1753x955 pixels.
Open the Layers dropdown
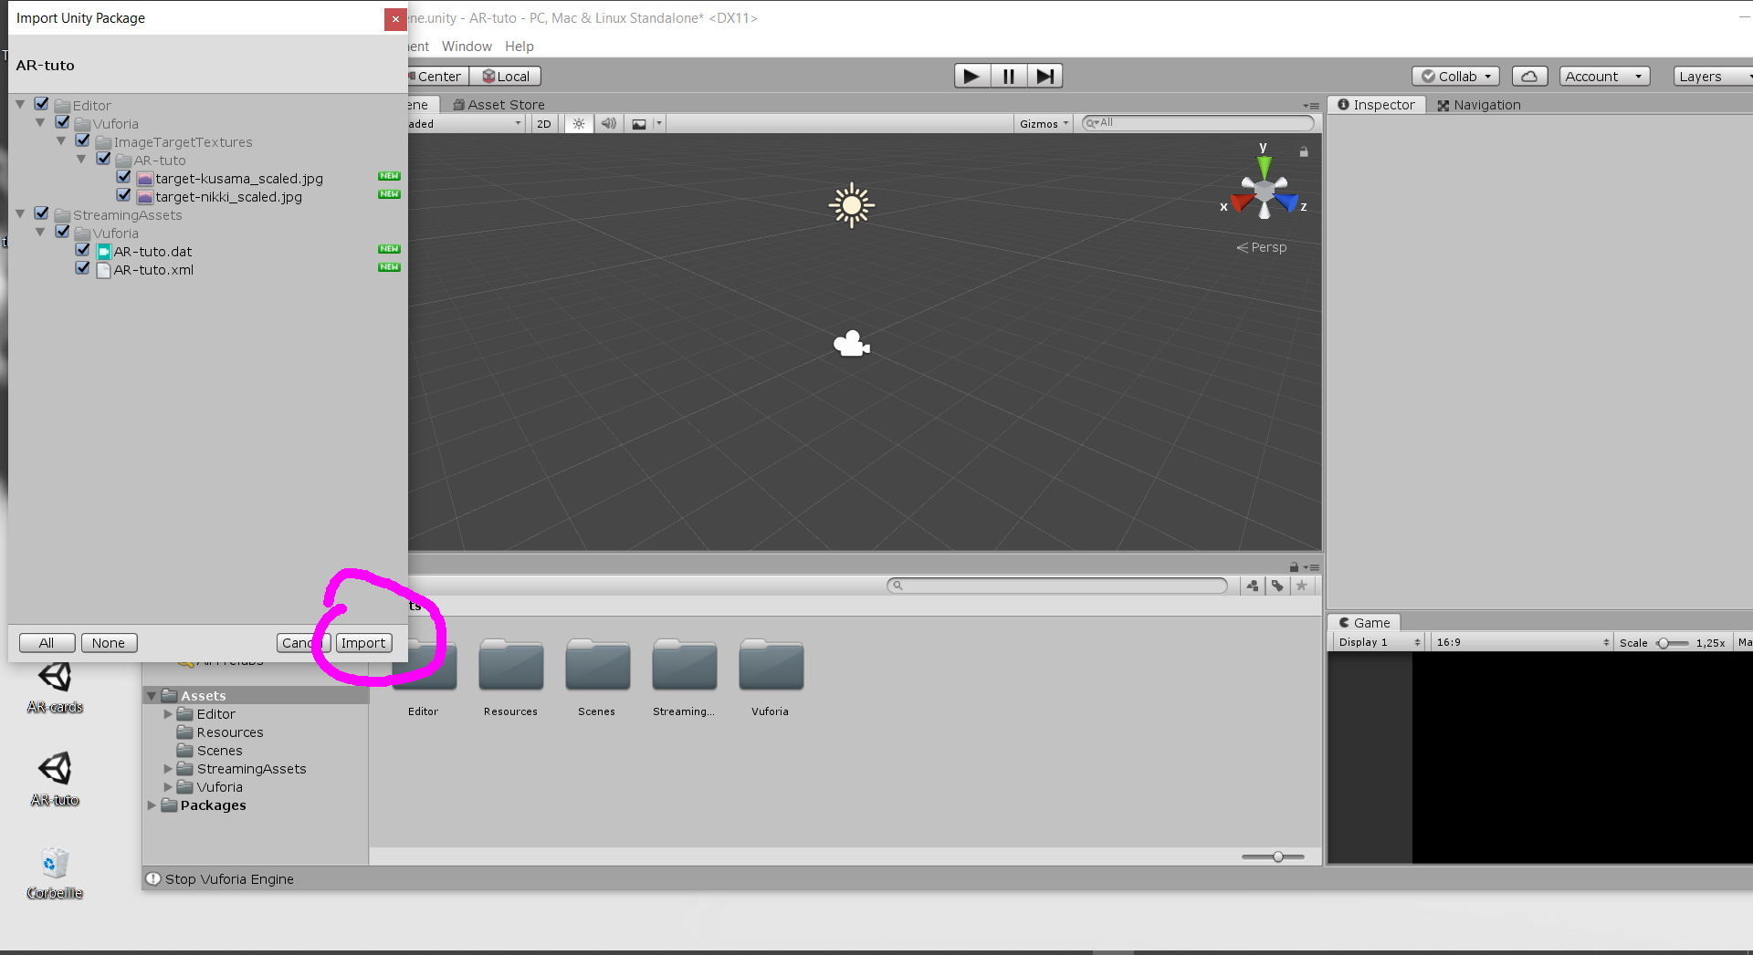point(1712,77)
